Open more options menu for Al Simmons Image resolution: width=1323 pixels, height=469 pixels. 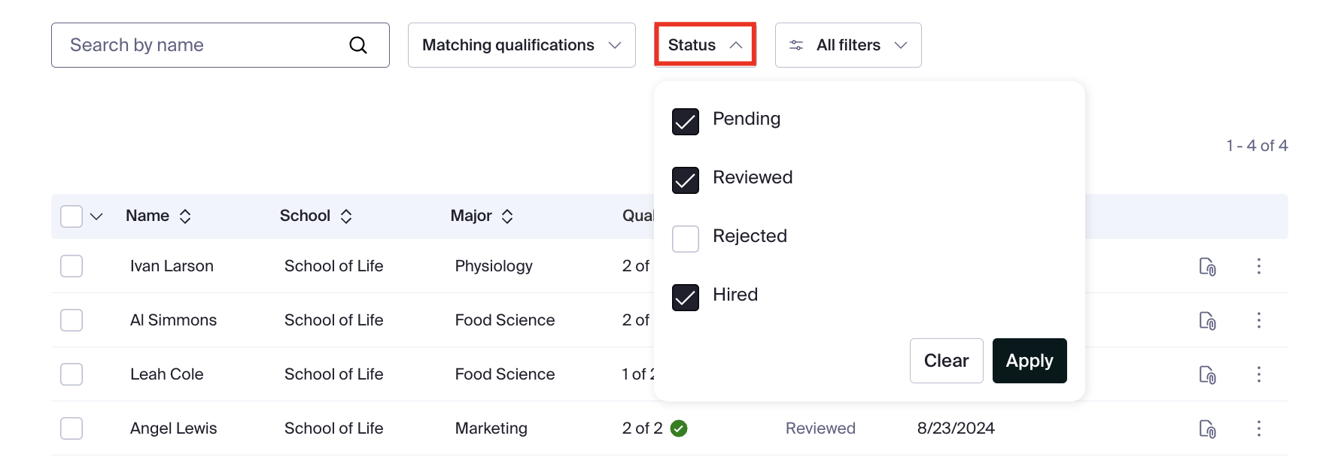[1258, 320]
